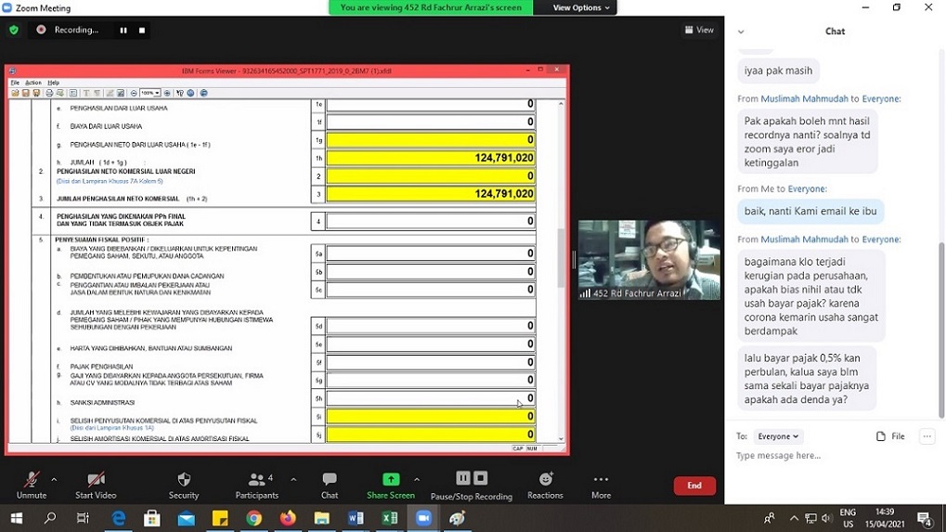This screenshot has width=946, height=532.
Task: Click the green Share Screen icon
Action: point(391,479)
